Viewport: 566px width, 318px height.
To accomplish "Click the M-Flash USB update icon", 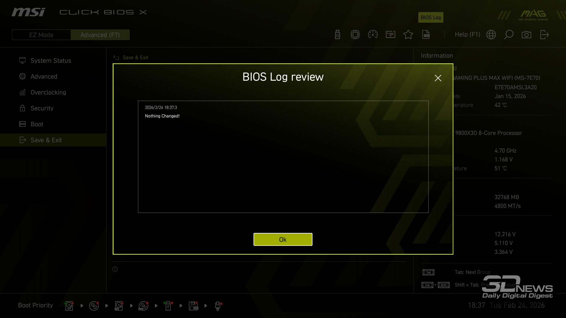I will click(x=338, y=34).
